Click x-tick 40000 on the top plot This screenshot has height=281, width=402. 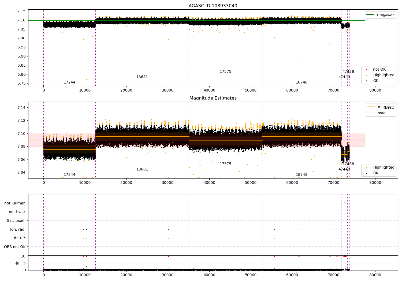(209, 90)
